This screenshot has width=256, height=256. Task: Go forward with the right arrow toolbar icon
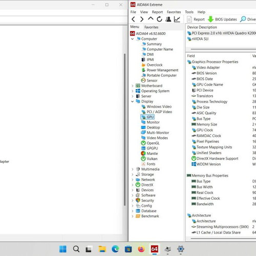tap(142, 19)
